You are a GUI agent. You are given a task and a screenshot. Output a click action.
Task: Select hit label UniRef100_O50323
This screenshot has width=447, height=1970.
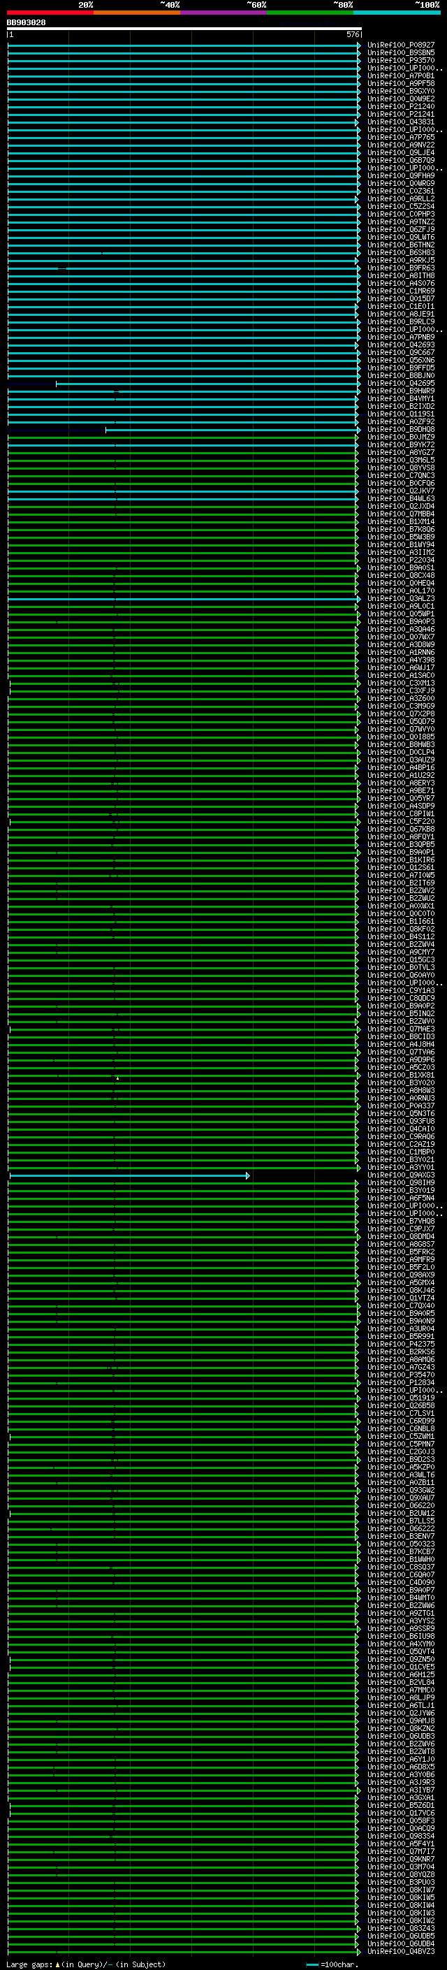[400, 1544]
